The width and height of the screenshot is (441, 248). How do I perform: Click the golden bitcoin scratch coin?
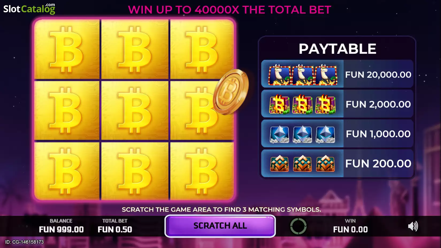click(x=231, y=92)
